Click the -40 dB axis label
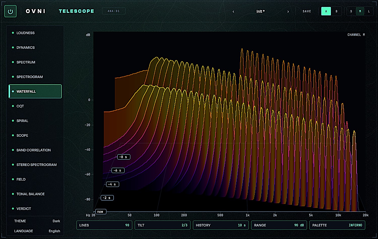 87,150
